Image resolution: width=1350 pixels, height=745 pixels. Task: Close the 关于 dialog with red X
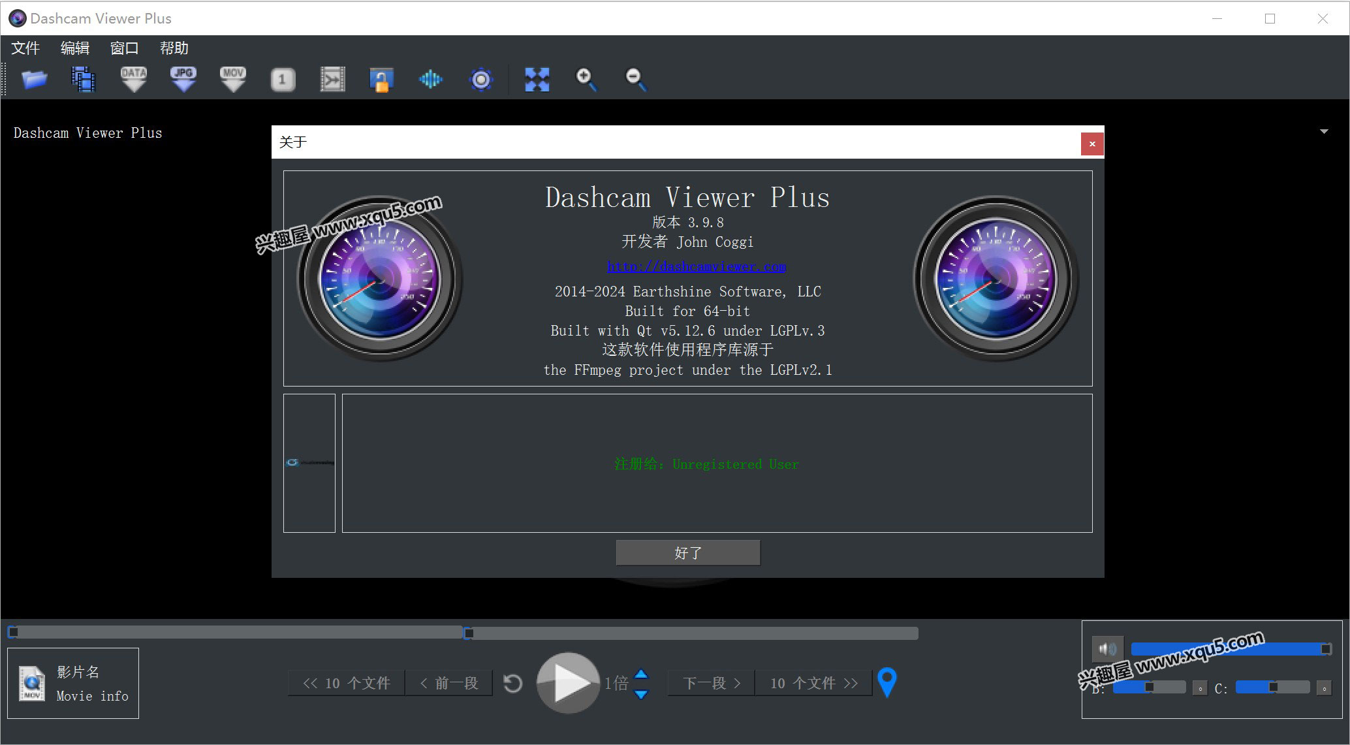point(1092,144)
